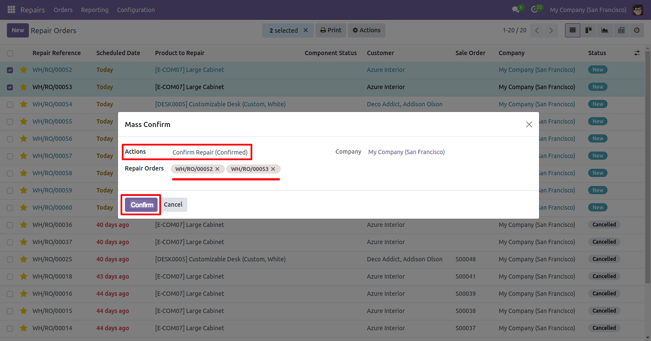The image size is (651, 341).
Task: Switch to graph view
Action: pos(604,30)
